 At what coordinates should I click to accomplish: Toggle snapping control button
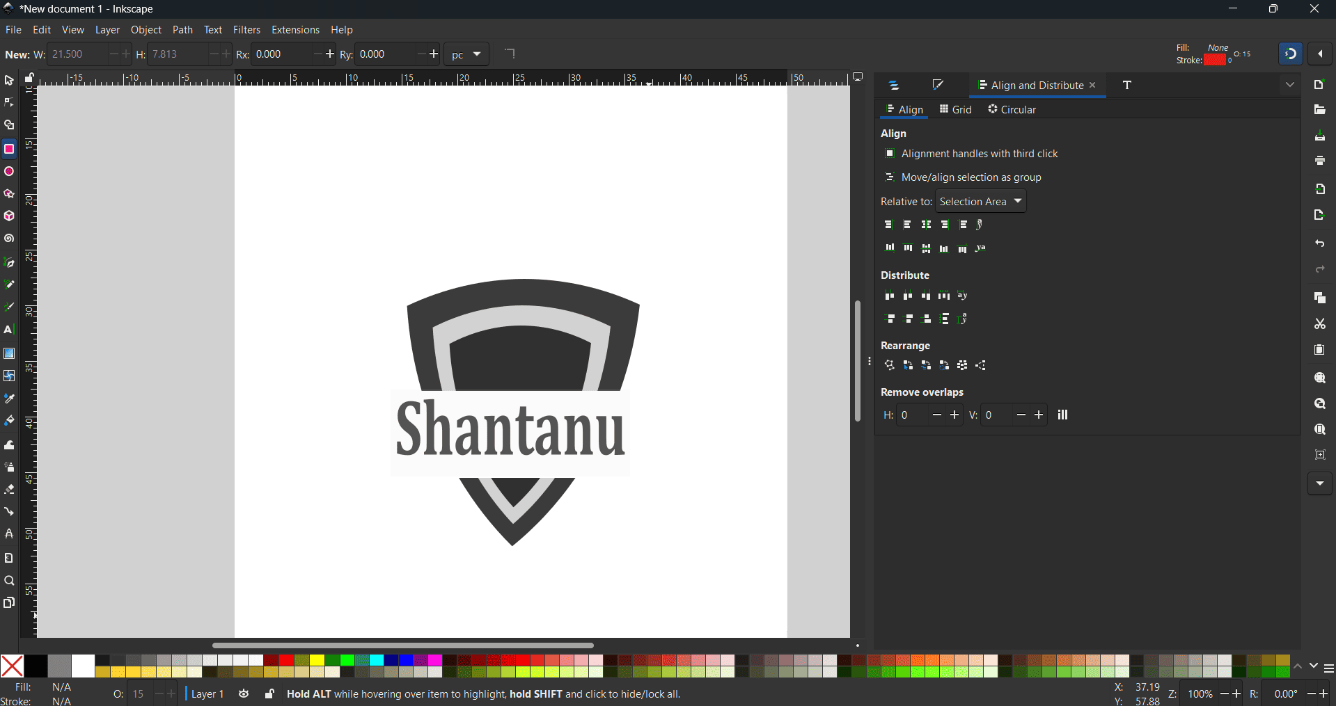1291,54
